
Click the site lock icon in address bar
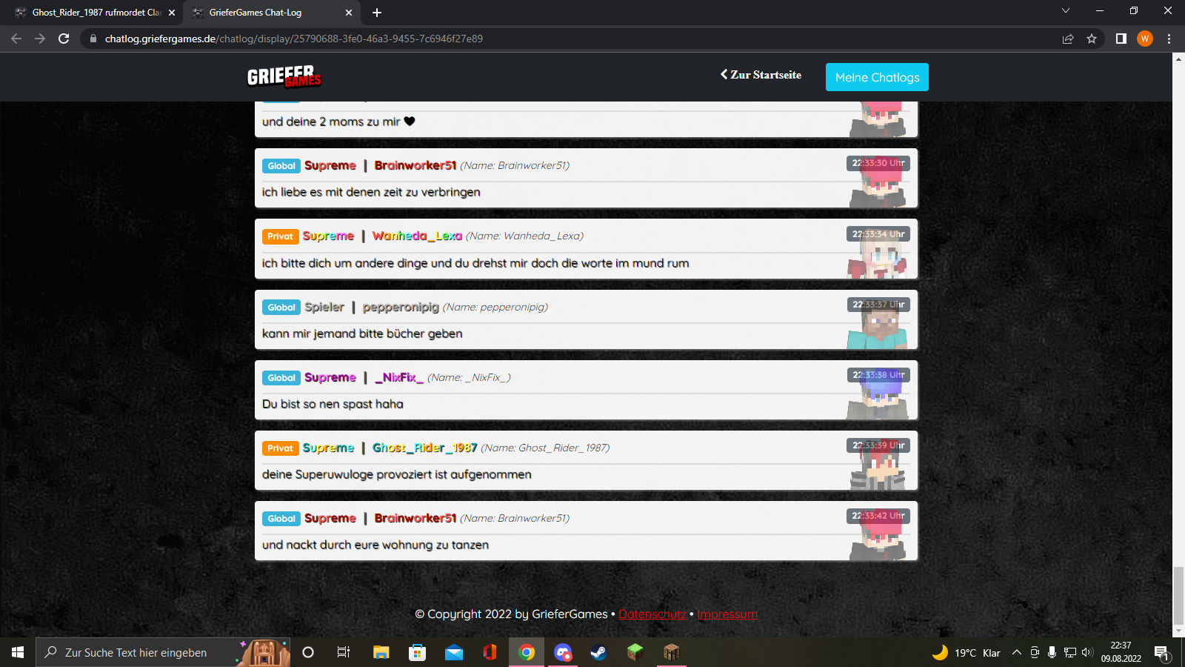[93, 39]
